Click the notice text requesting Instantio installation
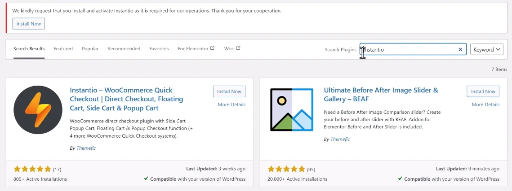This screenshot has width=512, height=191. (x=147, y=11)
